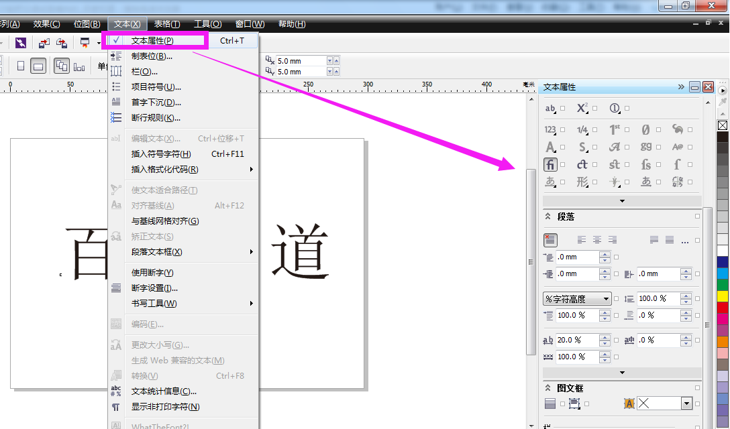The height and width of the screenshot is (429, 730).
Task: Click the fractions 1/4 icon
Action: click(x=582, y=129)
